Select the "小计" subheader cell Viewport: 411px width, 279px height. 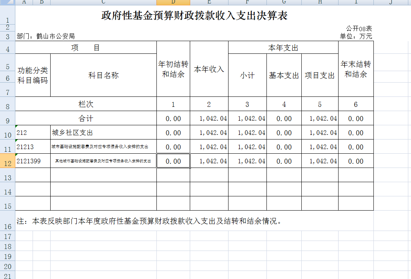[x=247, y=75]
